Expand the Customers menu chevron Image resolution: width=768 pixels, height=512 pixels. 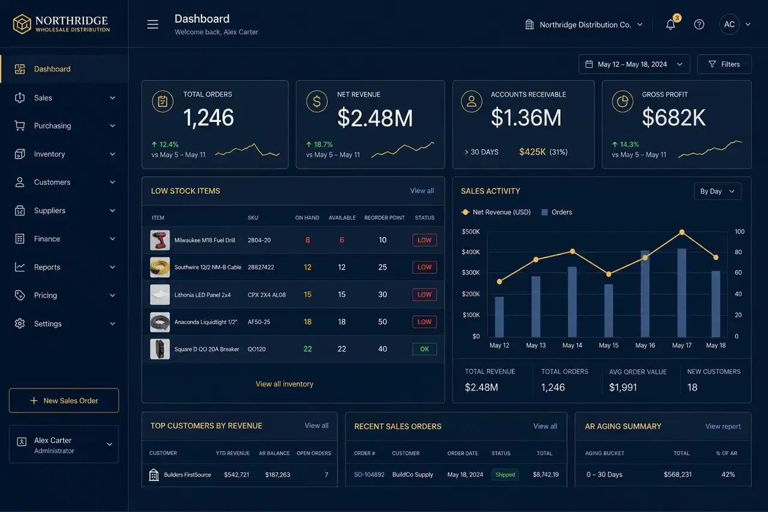(x=112, y=182)
